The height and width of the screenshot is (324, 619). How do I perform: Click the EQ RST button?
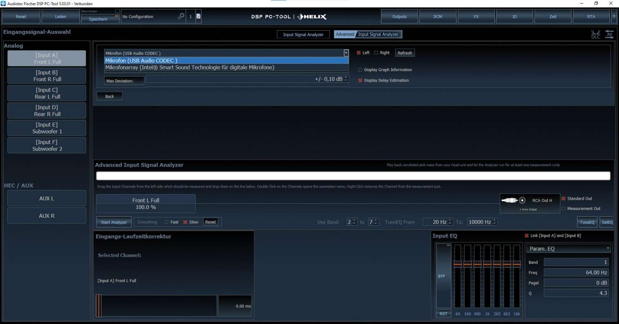[443, 314]
